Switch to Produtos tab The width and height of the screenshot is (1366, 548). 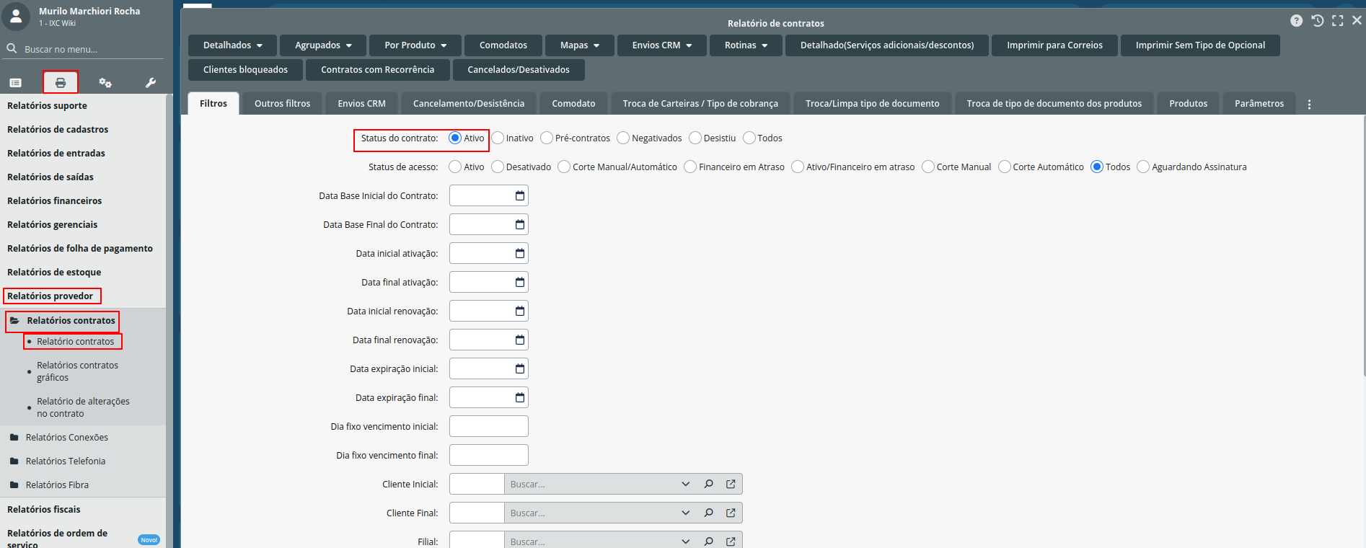click(1189, 103)
